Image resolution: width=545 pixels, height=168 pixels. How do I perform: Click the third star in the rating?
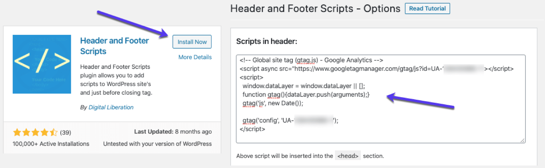pyautogui.click(x=35, y=132)
